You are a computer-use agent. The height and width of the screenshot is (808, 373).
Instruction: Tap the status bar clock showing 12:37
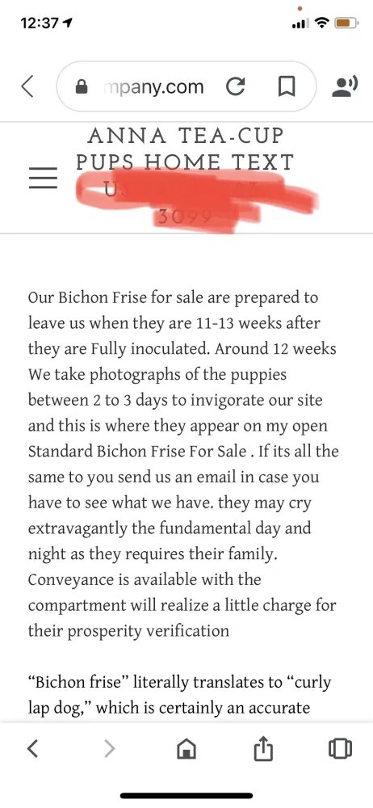tap(40, 23)
